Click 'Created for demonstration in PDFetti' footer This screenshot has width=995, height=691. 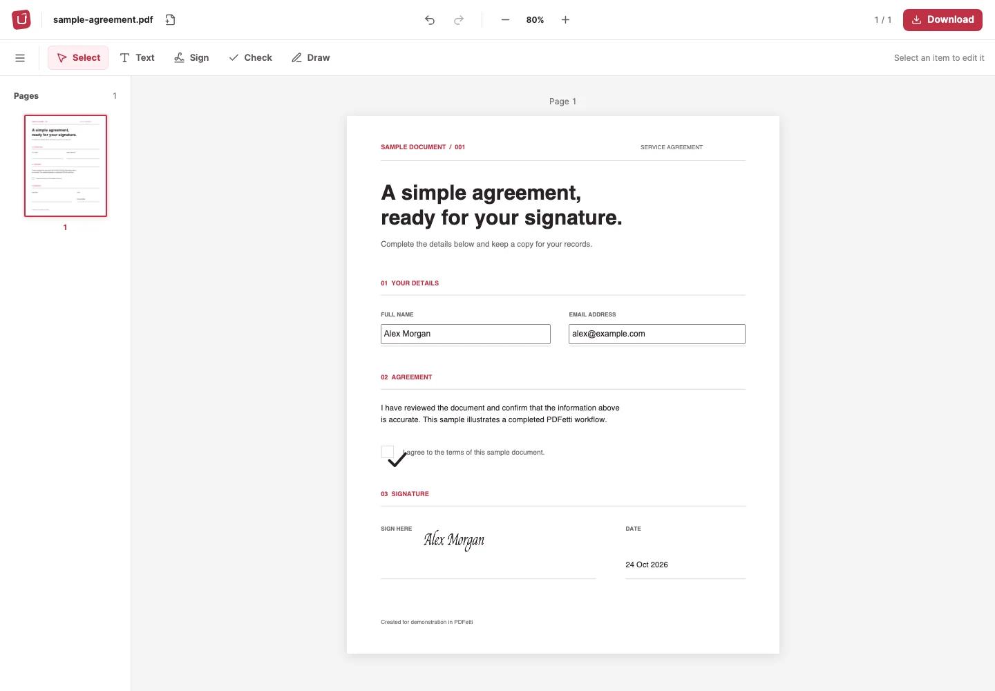[427, 622]
